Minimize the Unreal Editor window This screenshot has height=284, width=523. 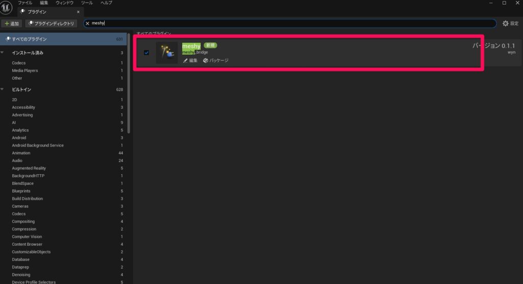pyautogui.click(x=491, y=3)
